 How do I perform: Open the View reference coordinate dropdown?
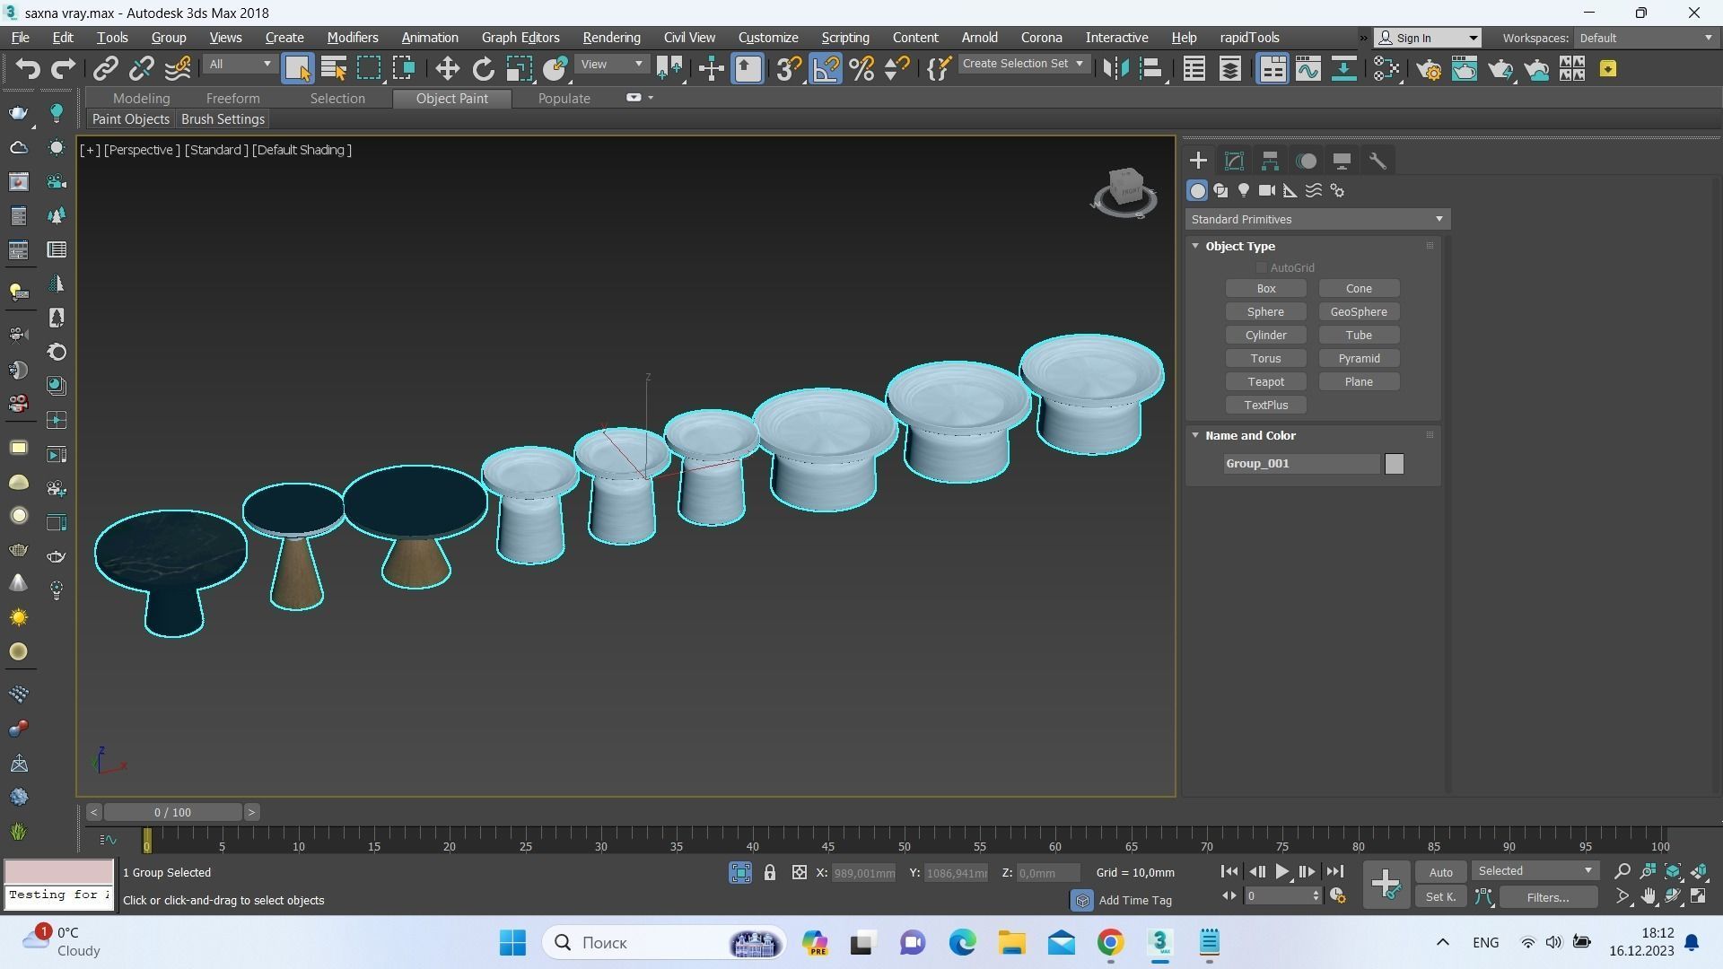click(x=612, y=64)
